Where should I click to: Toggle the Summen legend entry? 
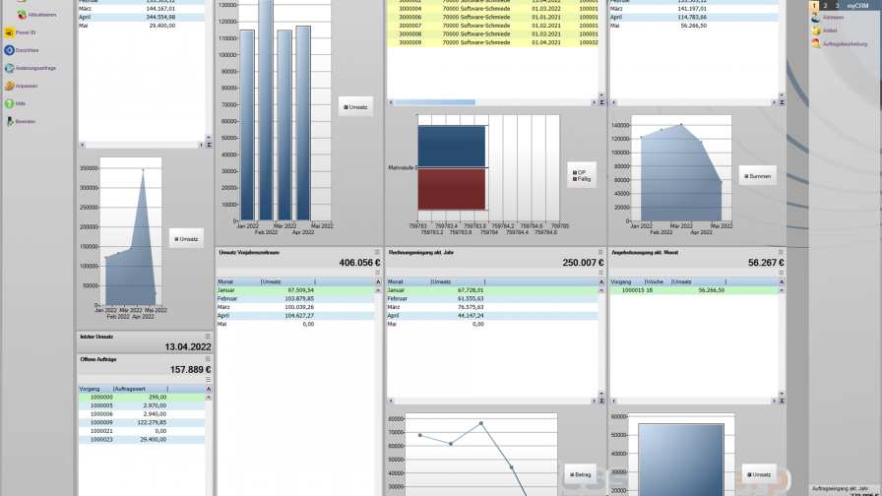point(758,175)
